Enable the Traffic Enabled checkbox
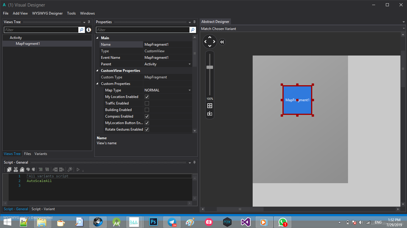The height and width of the screenshot is (228, 407). (x=147, y=103)
